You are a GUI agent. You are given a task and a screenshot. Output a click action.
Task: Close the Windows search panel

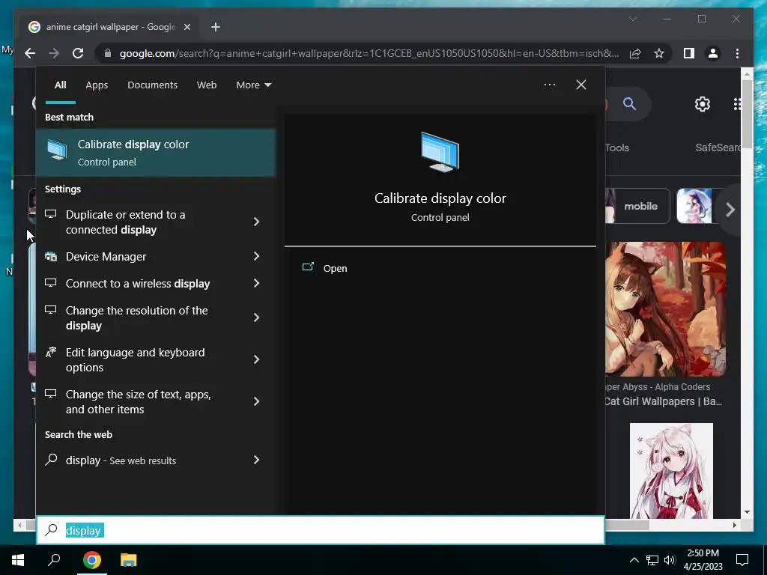[581, 85]
